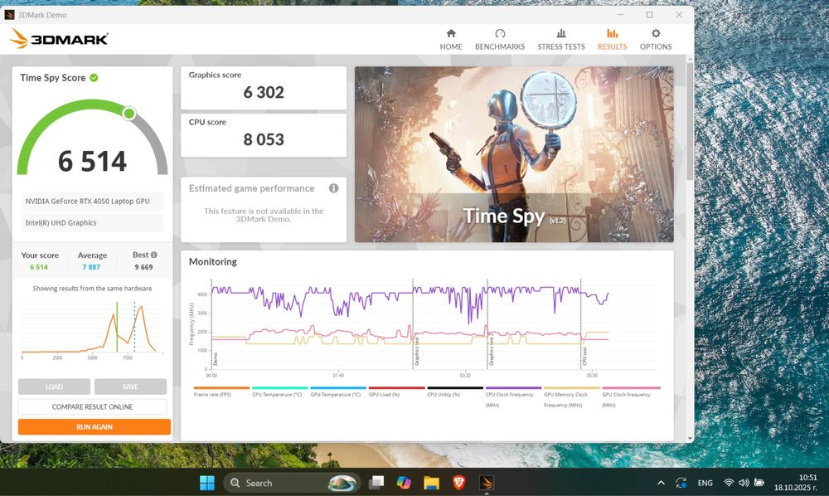Toggle GPU Clock Frequency legend series

click(x=630, y=396)
